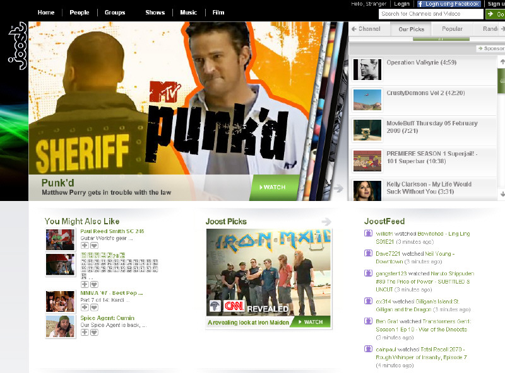
Task: Open the Punk'd title link
Action: (57, 183)
